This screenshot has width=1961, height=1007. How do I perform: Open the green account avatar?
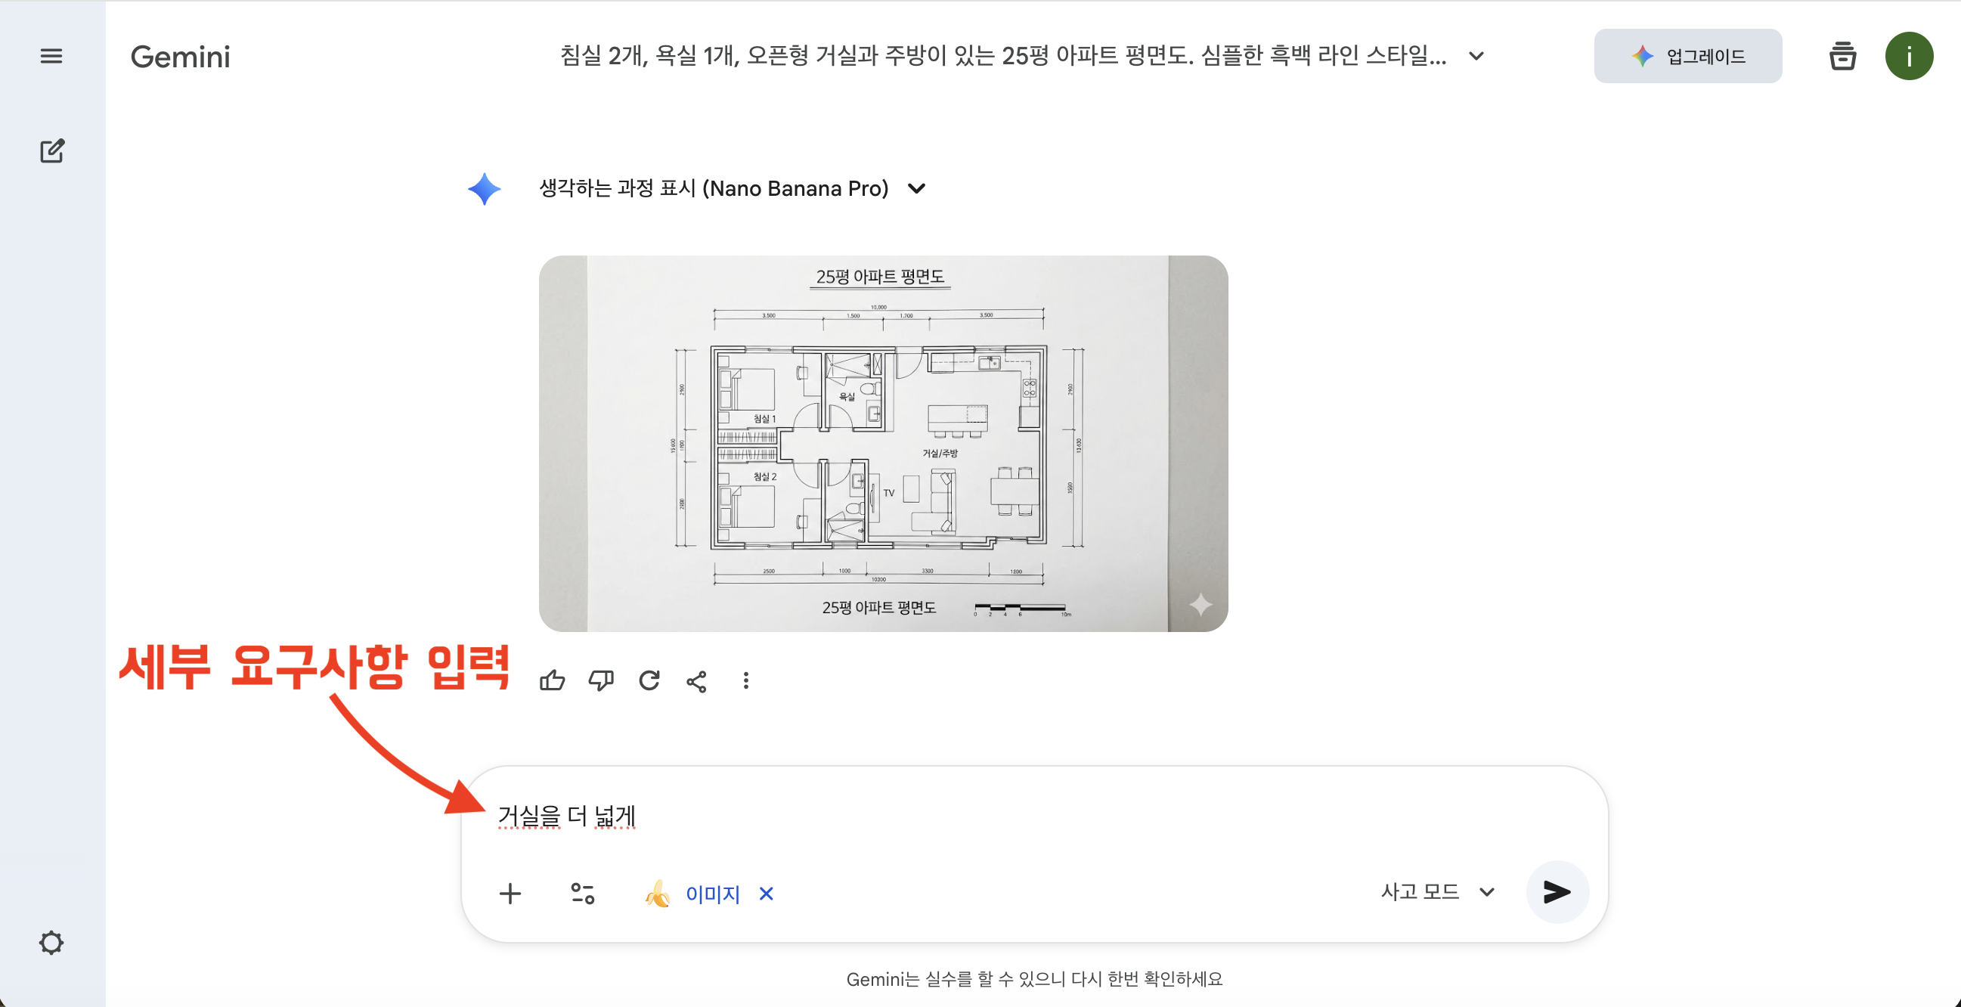(1909, 57)
